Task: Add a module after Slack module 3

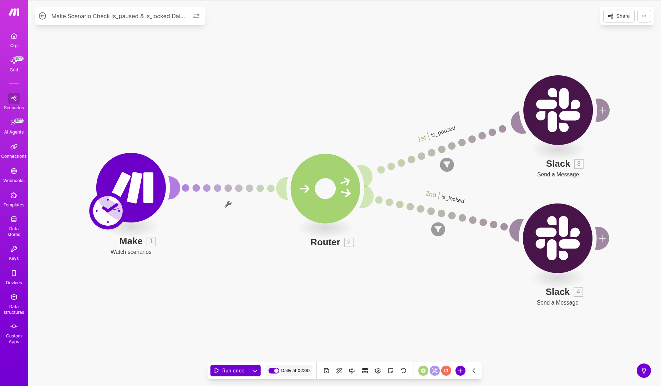Action: coord(602,110)
